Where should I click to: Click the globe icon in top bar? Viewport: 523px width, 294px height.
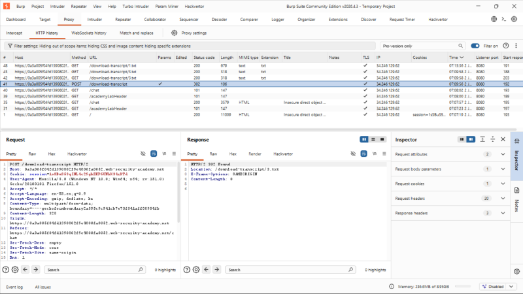pyautogui.click(x=494, y=19)
